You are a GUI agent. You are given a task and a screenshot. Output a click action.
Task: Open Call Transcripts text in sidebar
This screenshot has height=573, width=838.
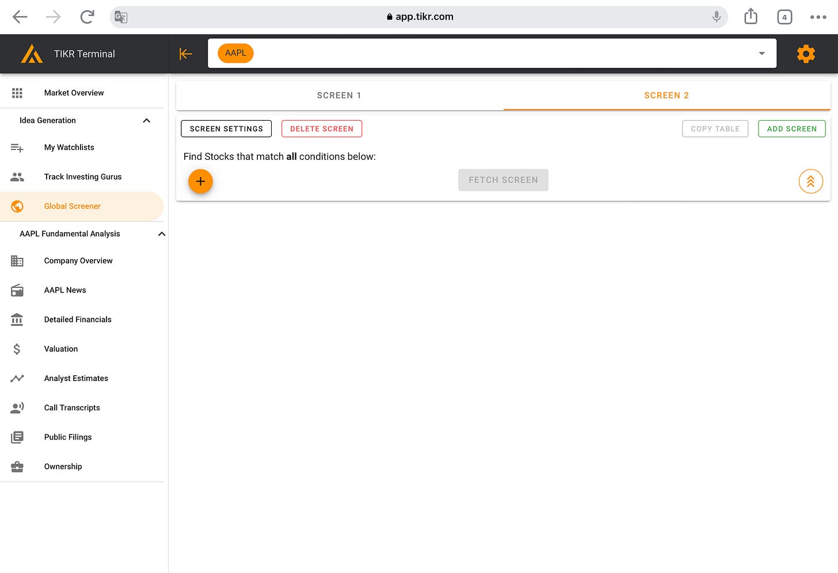[72, 407]
